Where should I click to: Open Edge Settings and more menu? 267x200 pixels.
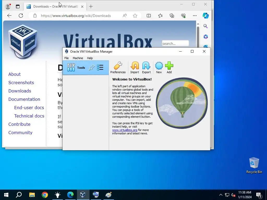(195, 16)
